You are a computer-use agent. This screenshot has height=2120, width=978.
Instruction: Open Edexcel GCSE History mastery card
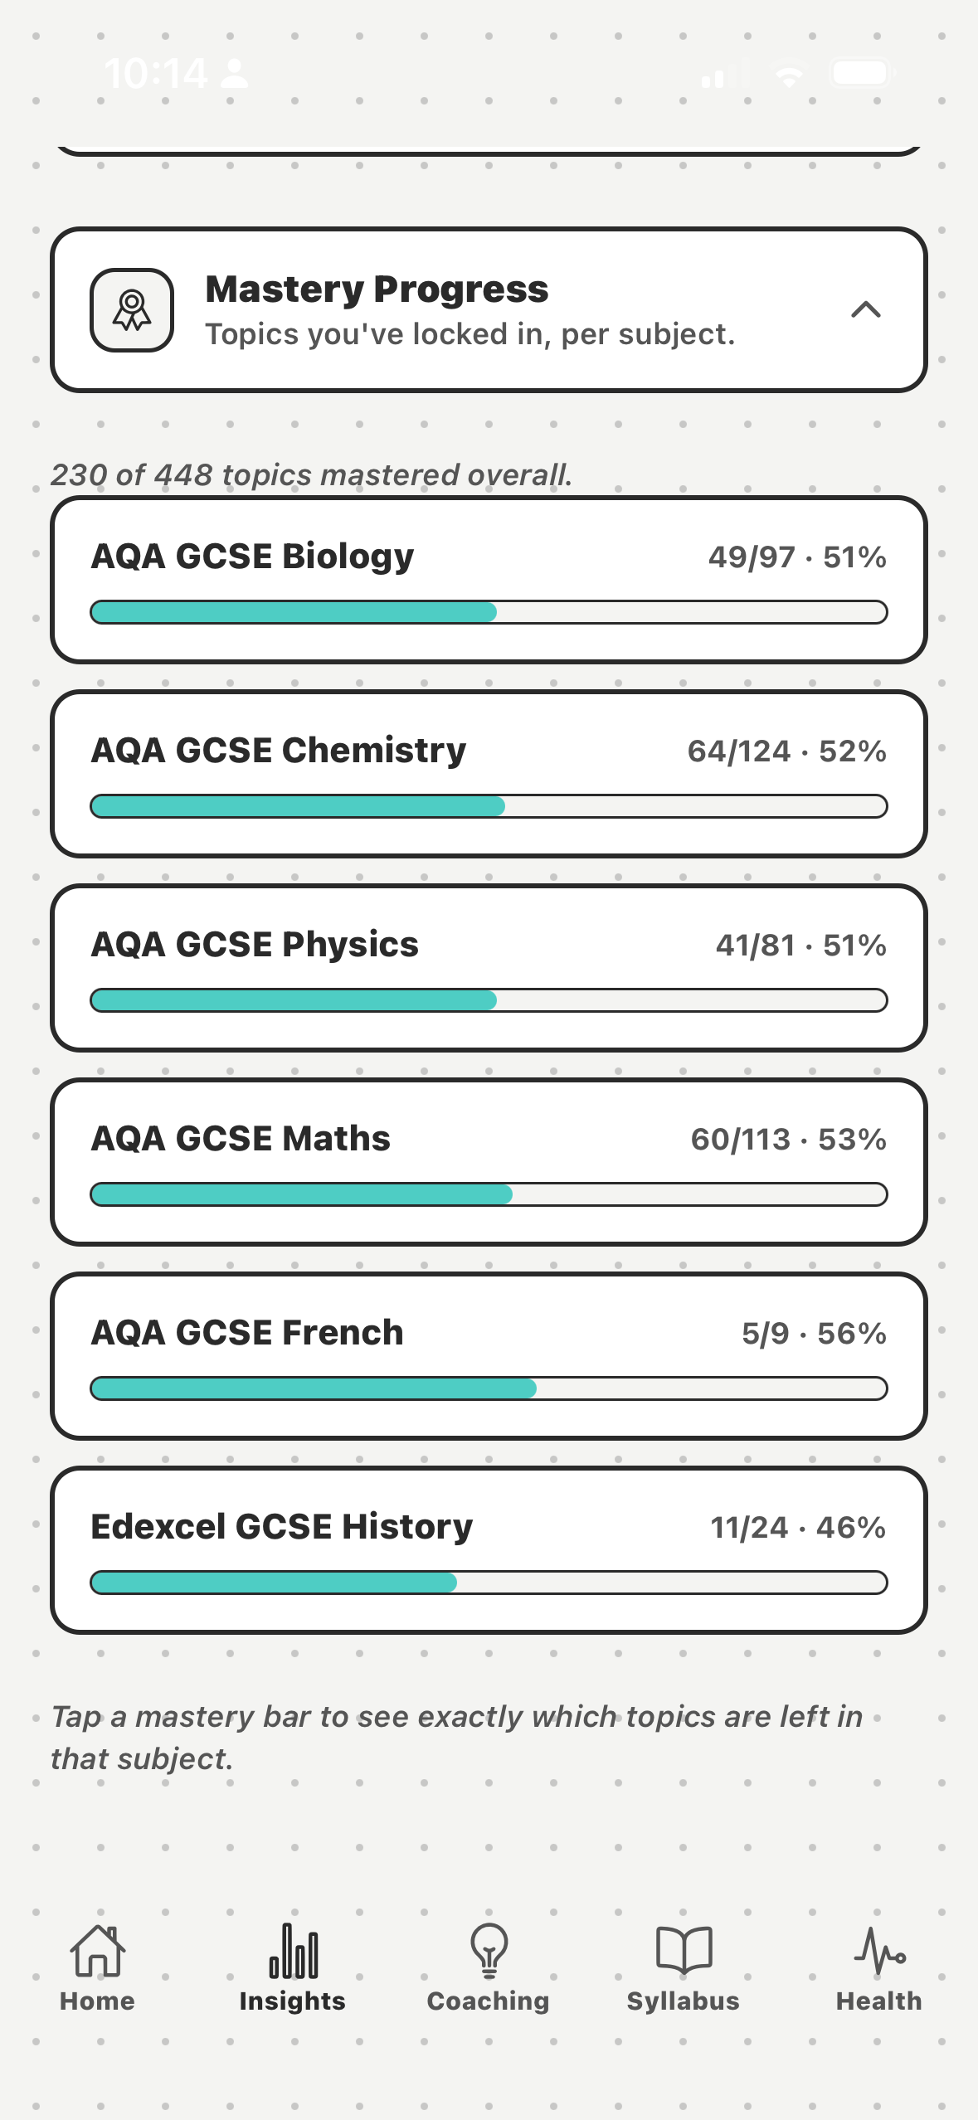489,1550
